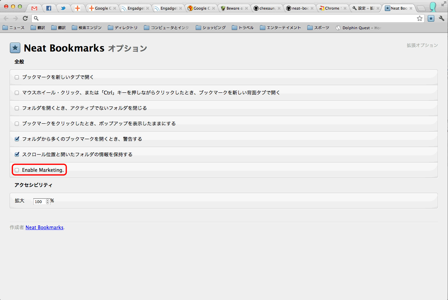Click the fullscreen arrows icon at window corner
The height and width of the screenshot is (300, 448).
click(x=443, y=4)
